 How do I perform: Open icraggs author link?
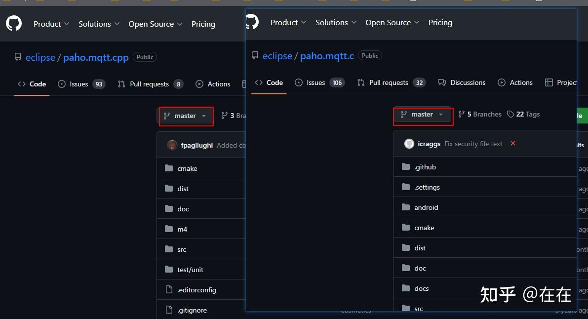coord(429,144)
